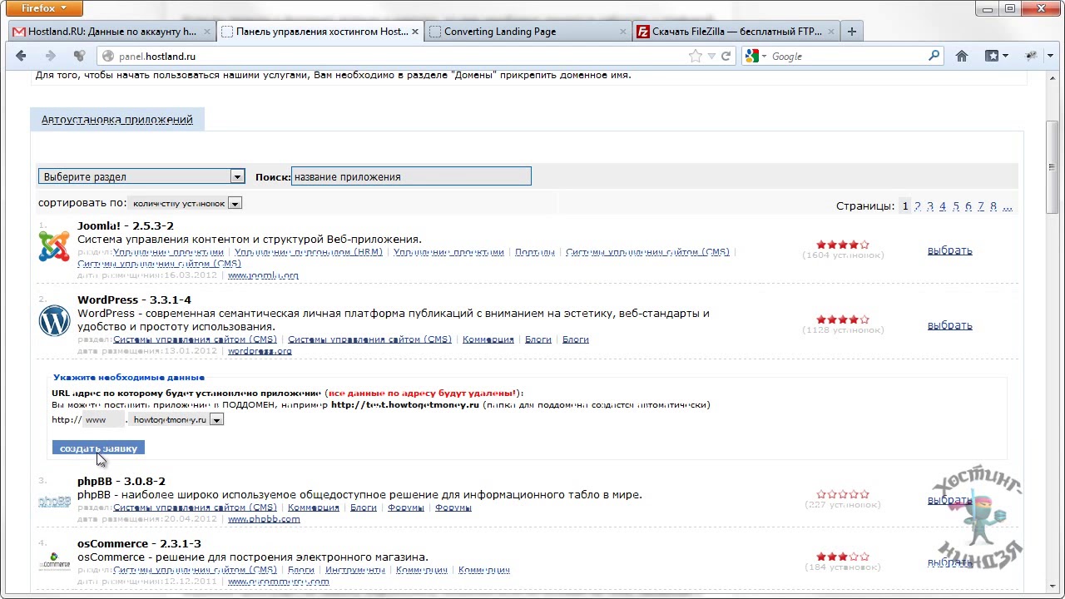This screenshot has height=599, width=1065.
Task: Click the phpBB - 3.0.8-2 title
Action: coord(121,481)
